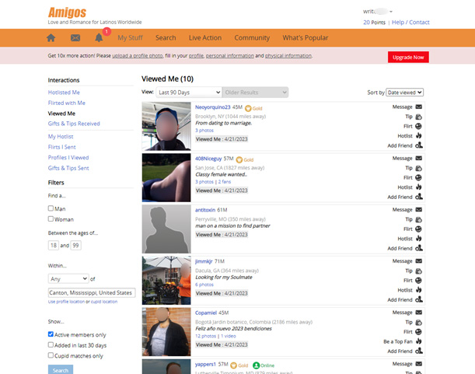Click Flirt smiley icon for Neoyorquino23

click(419, 126)
